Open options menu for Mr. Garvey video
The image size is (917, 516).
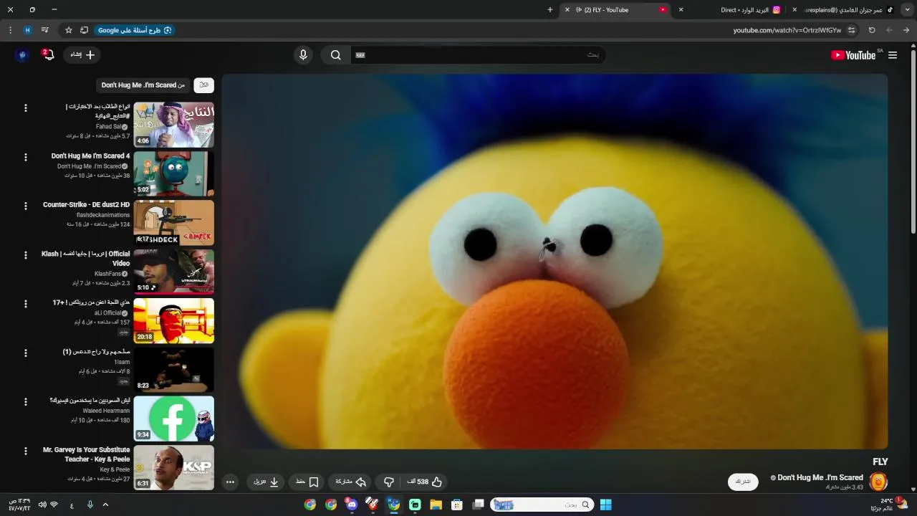coord(26,451)
